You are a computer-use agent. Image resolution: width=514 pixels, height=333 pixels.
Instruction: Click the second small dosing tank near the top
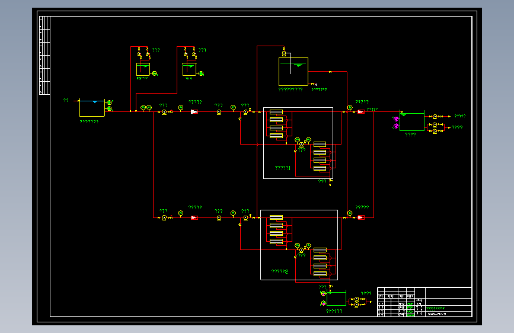189,69
